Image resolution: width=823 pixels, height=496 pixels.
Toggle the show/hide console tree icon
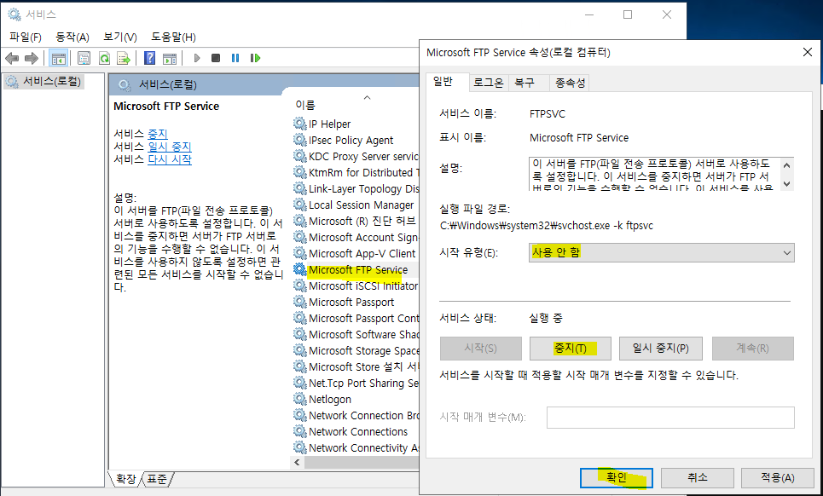pyautogui.click(x=58, y=58)
